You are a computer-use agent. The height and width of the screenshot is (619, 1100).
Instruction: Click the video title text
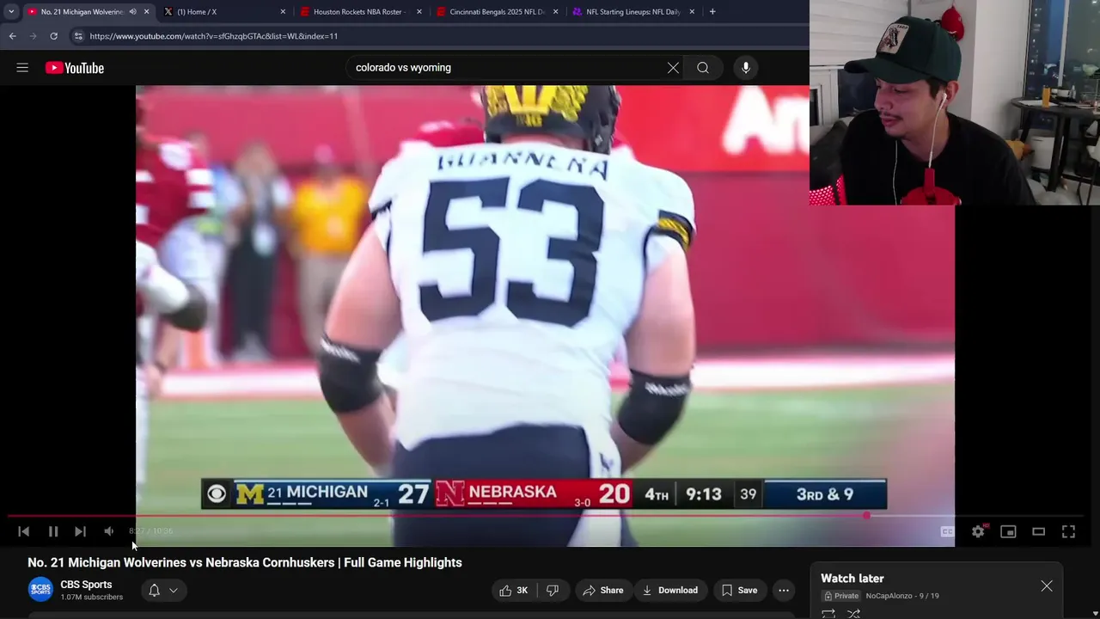245,562
